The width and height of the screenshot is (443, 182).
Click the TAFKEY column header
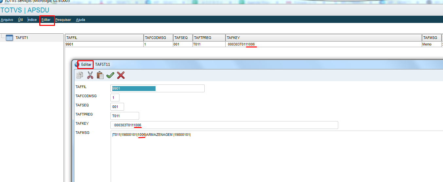click(x=324, y=38)
